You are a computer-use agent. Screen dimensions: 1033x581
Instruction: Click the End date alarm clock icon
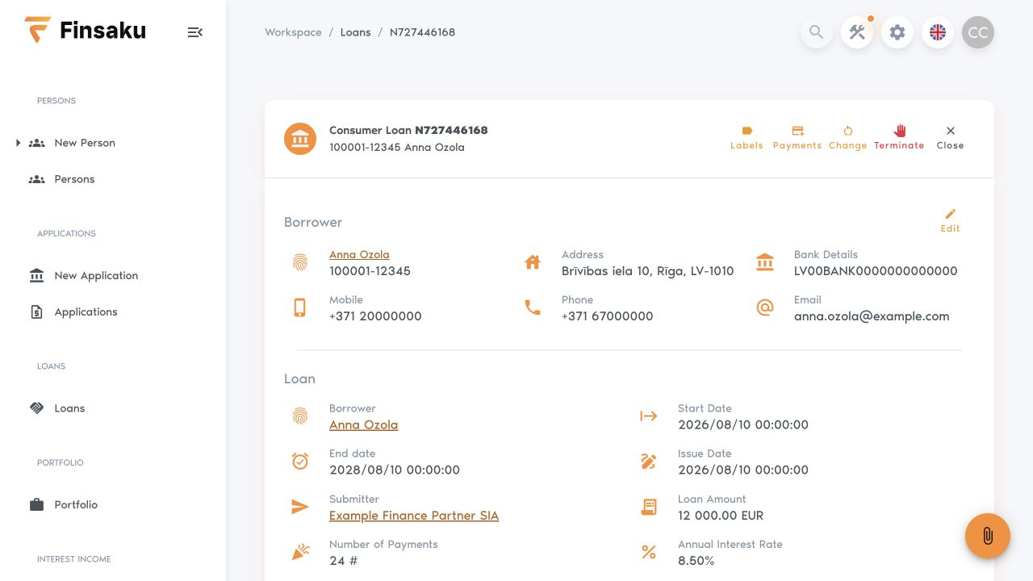coord(300,462)
